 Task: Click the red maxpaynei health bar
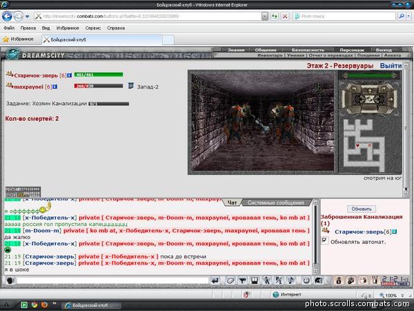point(99,86)
